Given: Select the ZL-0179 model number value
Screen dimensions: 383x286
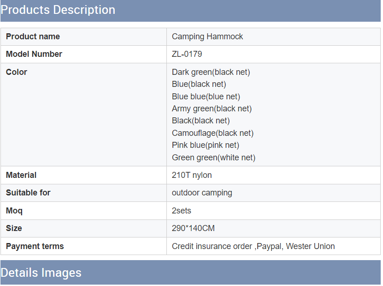Looking at the screenshot, I should click(187, 54).
